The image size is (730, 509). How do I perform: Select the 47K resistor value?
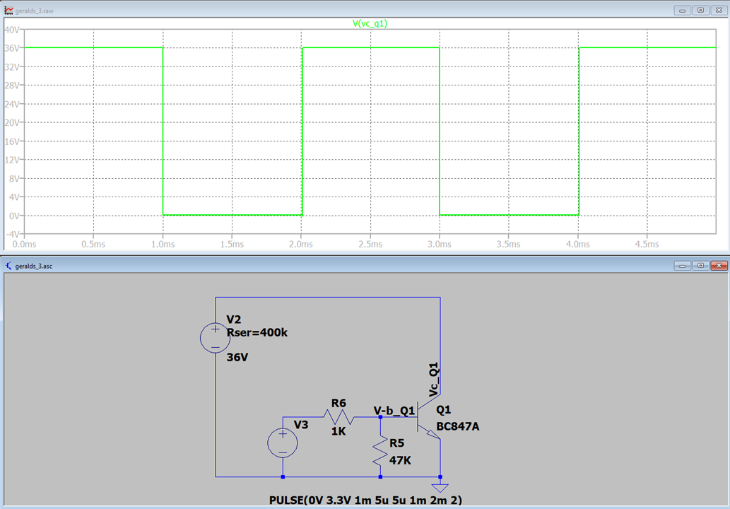400,460
